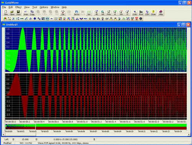Screen dimensions: 192x145
Task: Click the Undo toolbar icon
Action: click(x=26, y=13)
